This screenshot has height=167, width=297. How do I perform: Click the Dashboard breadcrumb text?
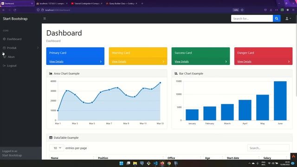(53, 41)
